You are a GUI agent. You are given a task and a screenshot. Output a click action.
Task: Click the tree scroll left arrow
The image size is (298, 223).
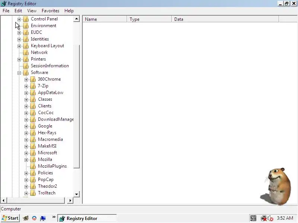tap(3, 200)
